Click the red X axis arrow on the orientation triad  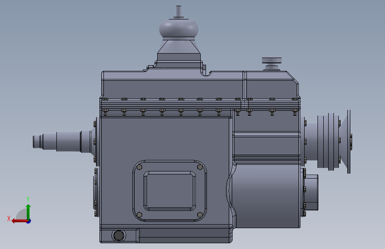[x=20, y=221]
